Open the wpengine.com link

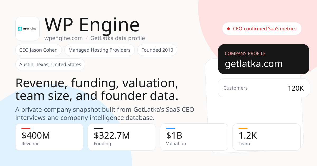(x=63, y=38)
